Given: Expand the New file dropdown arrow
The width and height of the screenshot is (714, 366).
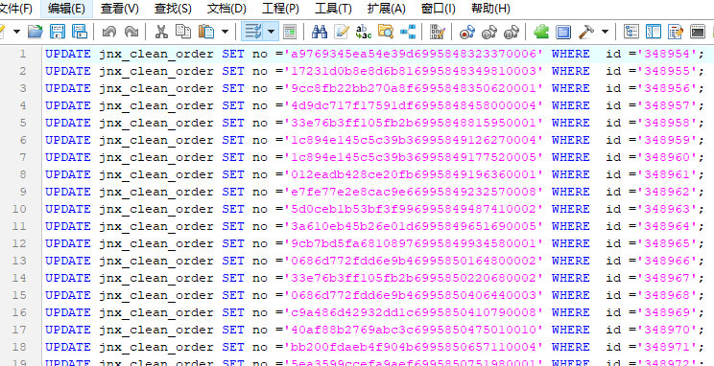Looking at the screenshot, I should click(17, 32).
